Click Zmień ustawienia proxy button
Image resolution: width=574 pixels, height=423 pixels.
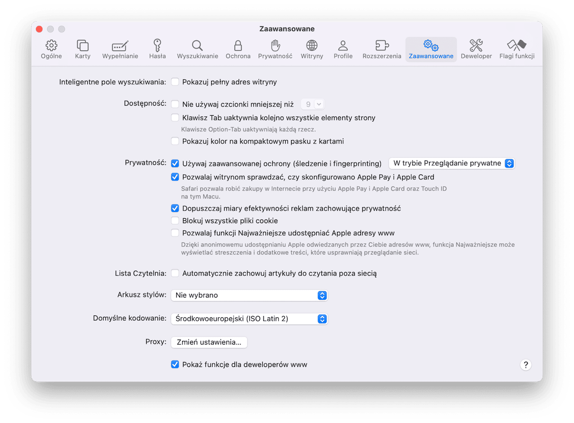pos(209,342)
